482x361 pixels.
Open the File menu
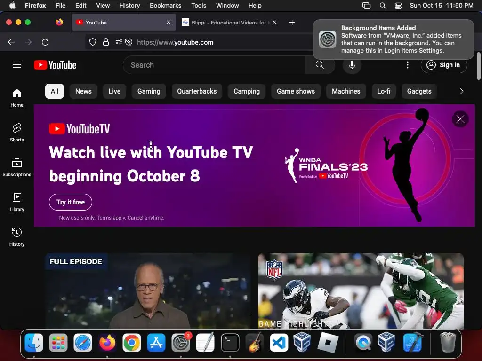tap(60, 6)
